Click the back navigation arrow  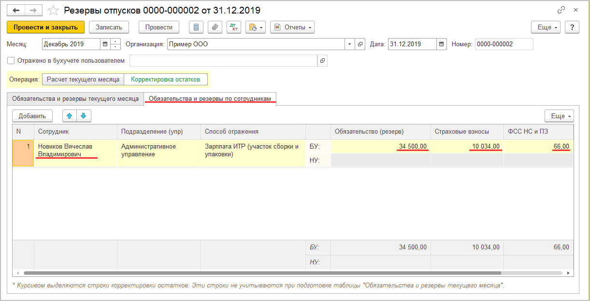click(16, 10)
